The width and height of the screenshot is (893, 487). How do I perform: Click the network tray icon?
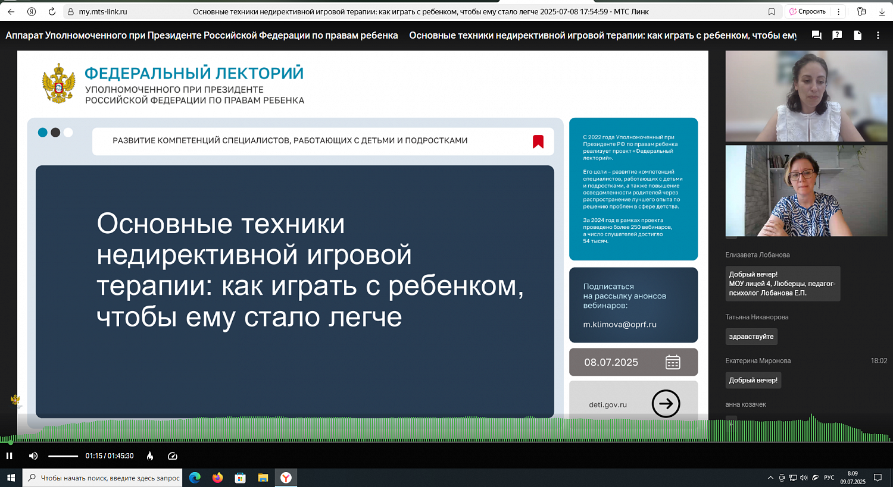[792, 477]
